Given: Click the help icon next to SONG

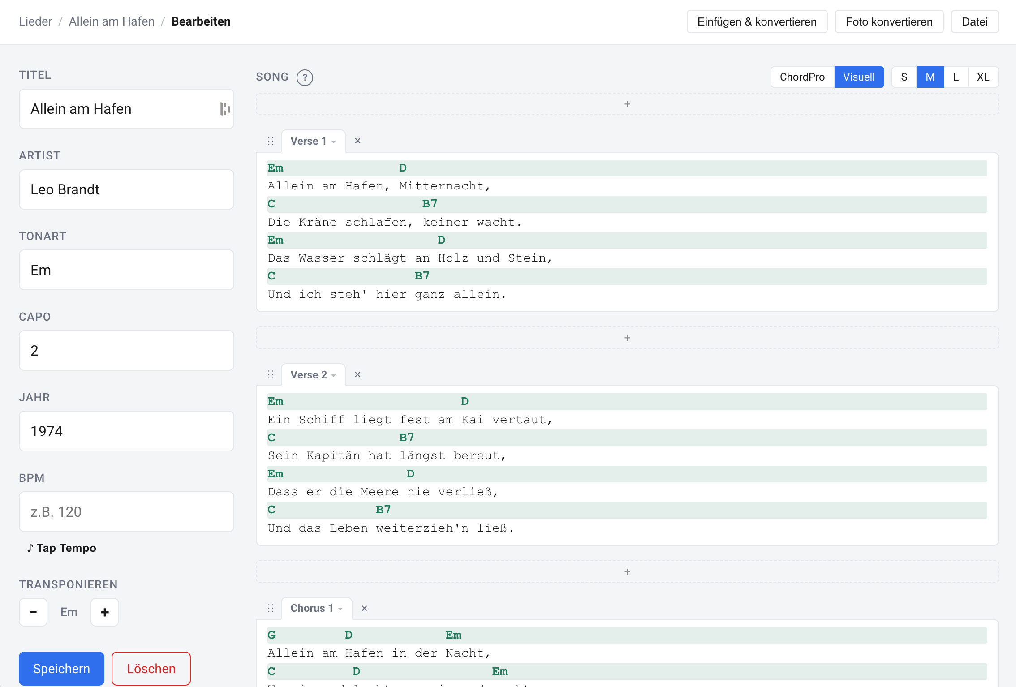Looking at the screenshot, I should pyautogui.click(x=305, y=77).
